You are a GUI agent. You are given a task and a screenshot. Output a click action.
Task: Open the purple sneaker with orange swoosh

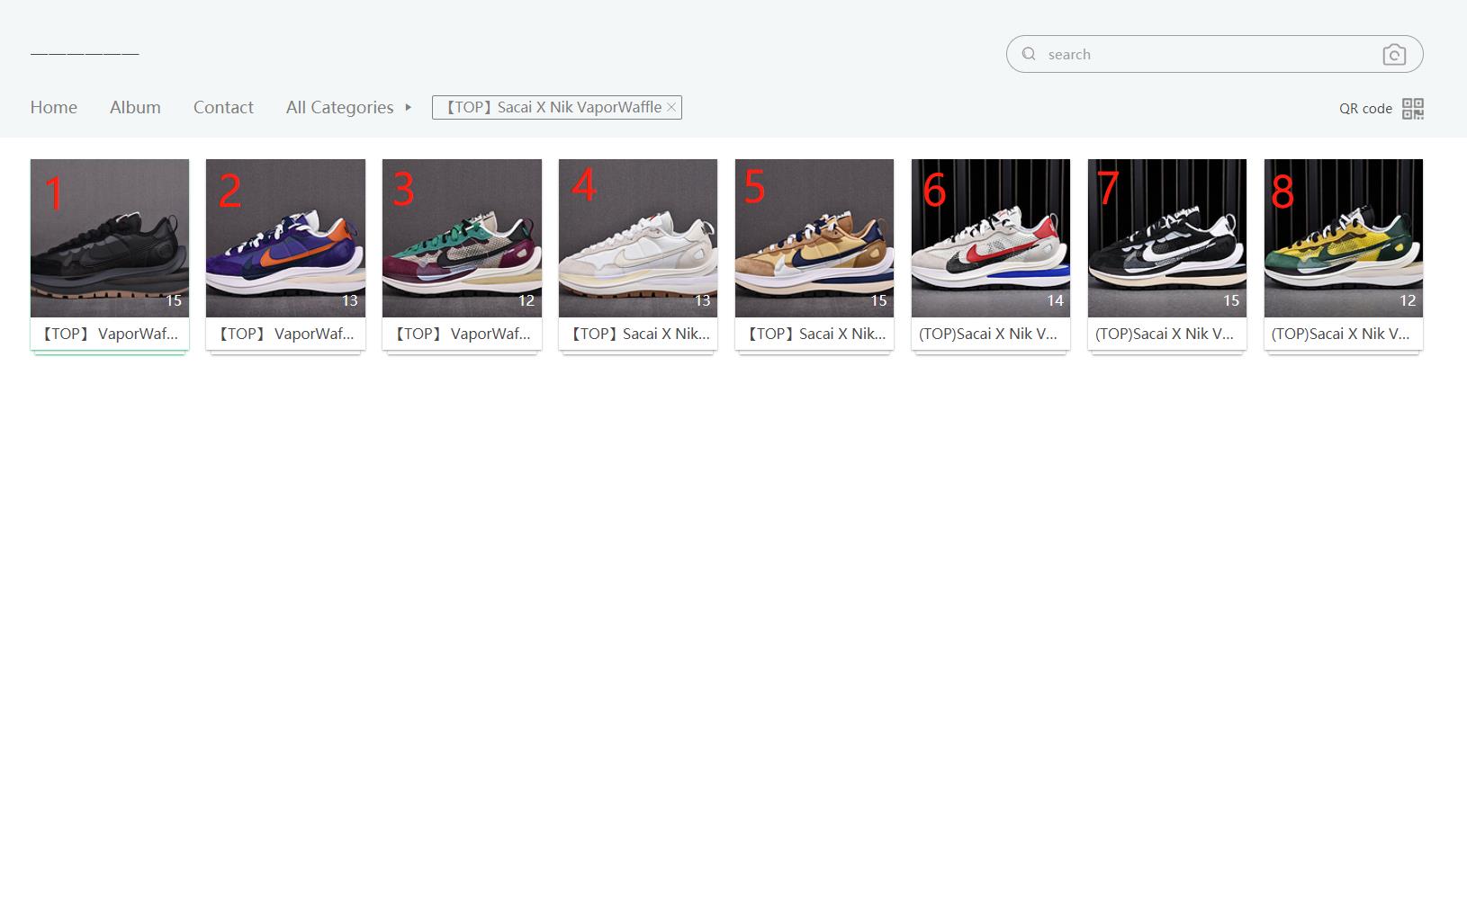pos(285,238)
